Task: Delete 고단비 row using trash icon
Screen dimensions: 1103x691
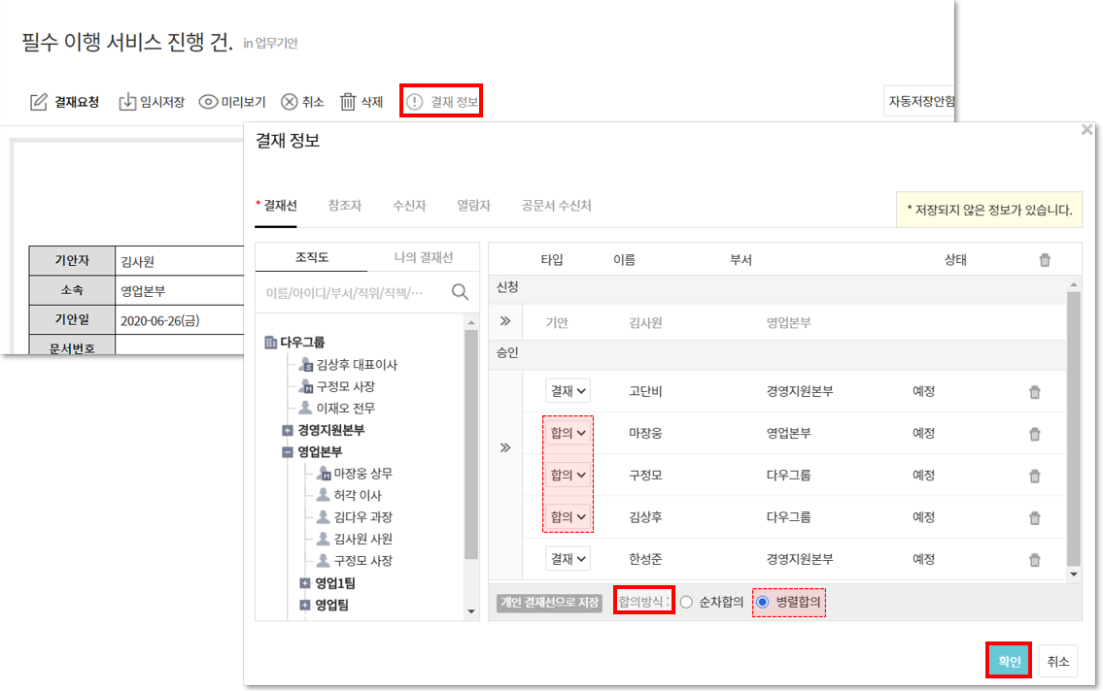Action: [1034, 392]
